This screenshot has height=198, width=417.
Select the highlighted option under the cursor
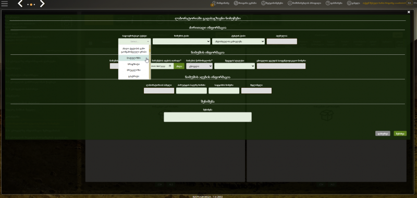pos(134,58)
